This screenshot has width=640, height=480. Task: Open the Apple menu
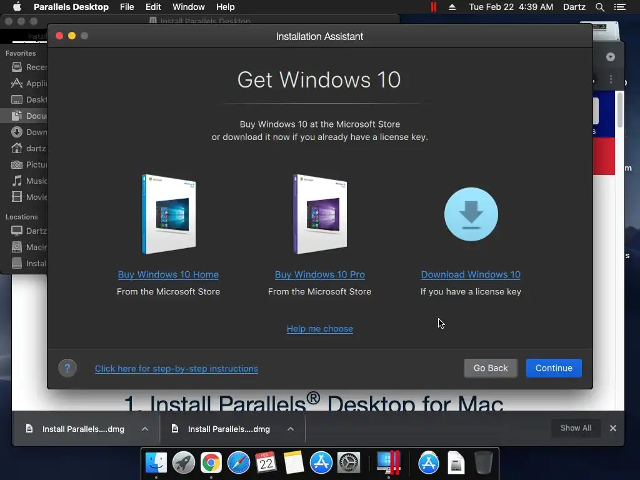click(x=17, y=7)
